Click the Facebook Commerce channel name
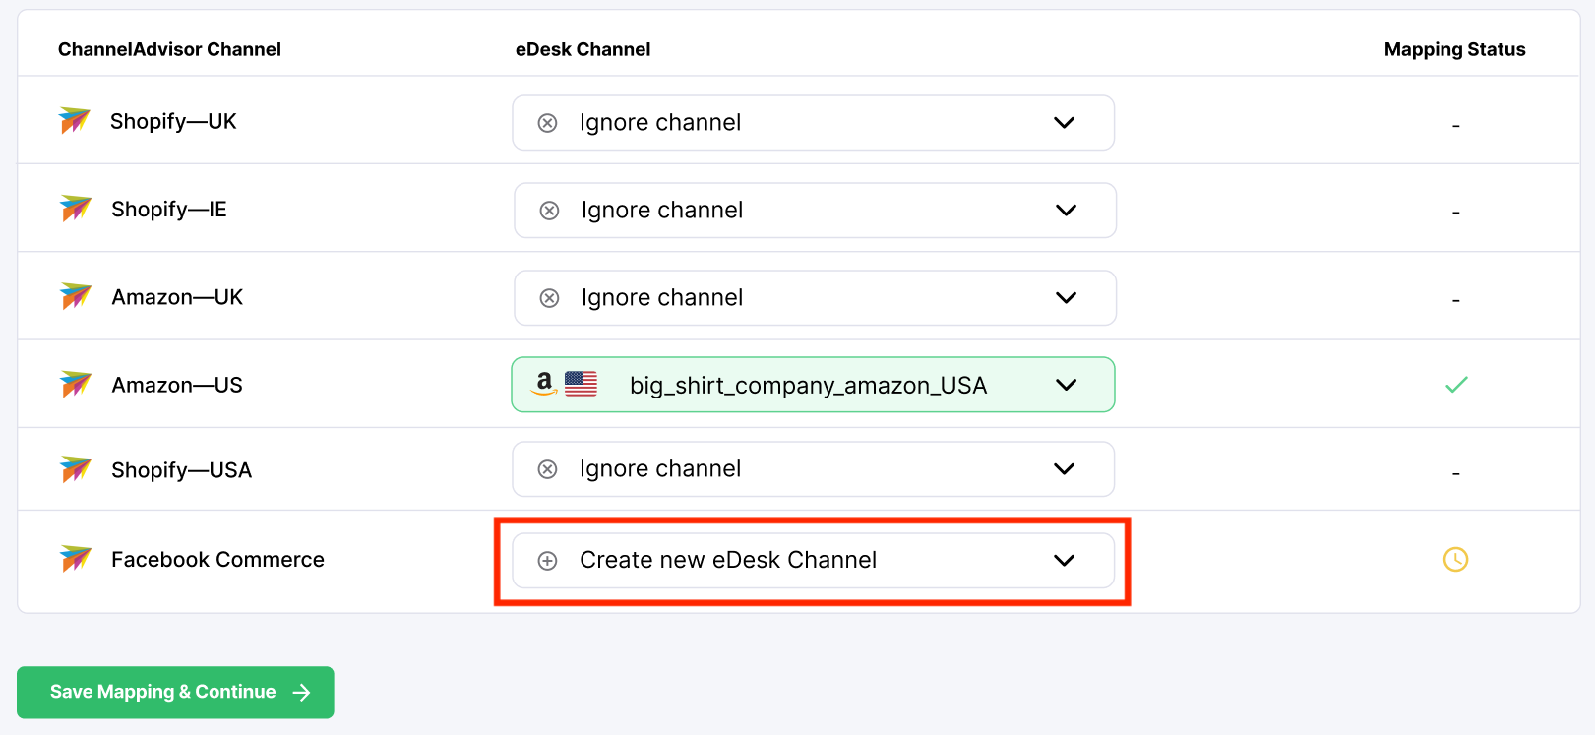1595x735 pixels. pos(217,560)
